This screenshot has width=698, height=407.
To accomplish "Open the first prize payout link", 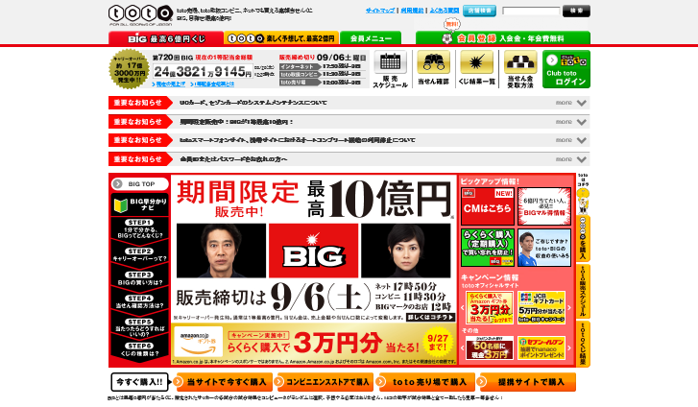I will point(212,84).
